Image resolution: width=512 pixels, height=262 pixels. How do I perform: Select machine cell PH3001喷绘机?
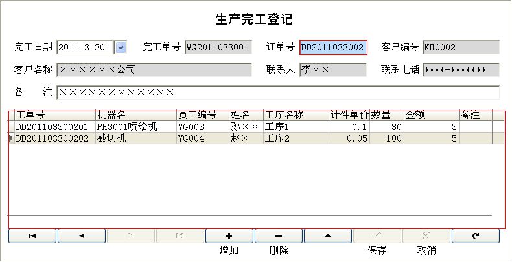click(136, 127)
